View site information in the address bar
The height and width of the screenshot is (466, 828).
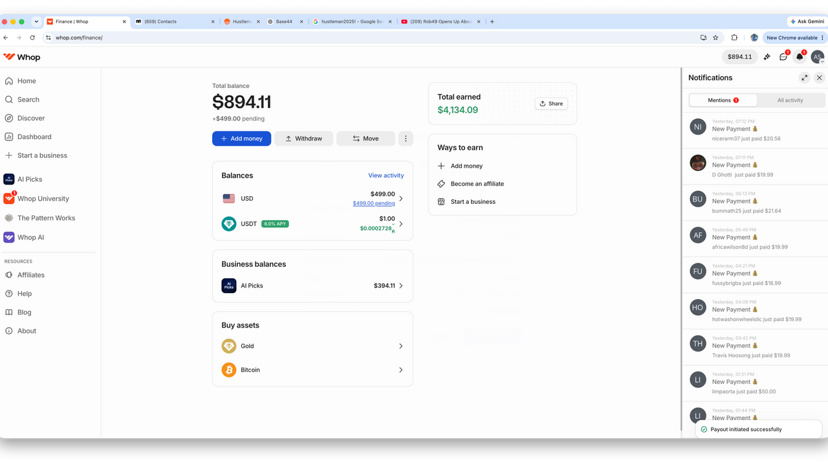pos(47,38)
